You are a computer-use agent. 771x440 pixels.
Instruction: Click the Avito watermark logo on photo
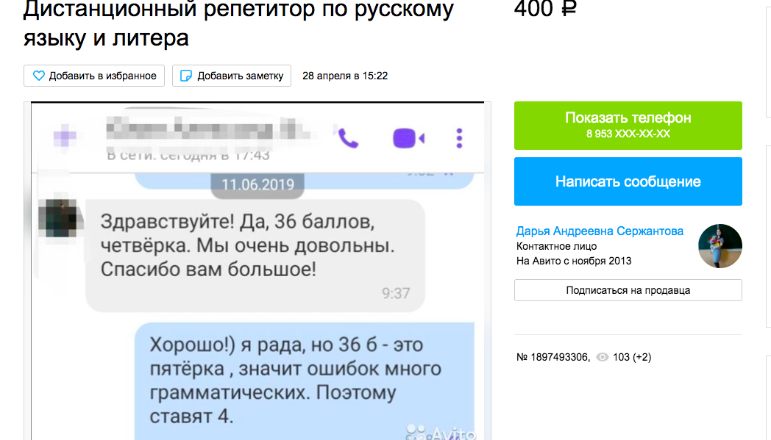441,433
